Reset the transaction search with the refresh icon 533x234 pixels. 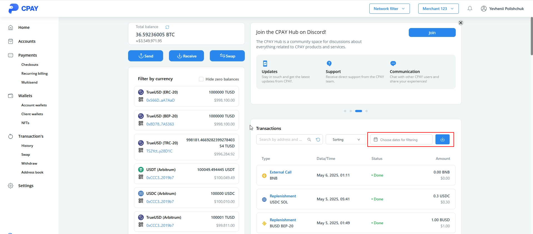[318, 140]
